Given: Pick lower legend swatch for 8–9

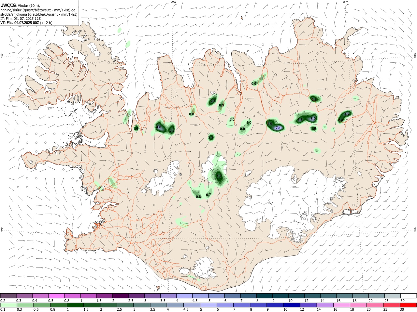Looking at the screenshot, I should click(258, 305).
